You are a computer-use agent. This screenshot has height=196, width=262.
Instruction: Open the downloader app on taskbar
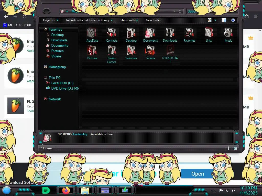pos(125,190)
